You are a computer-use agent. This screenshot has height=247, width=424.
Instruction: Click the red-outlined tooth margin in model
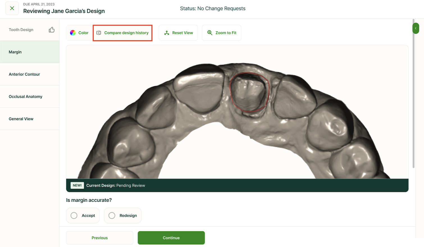(x=249, y=92)
